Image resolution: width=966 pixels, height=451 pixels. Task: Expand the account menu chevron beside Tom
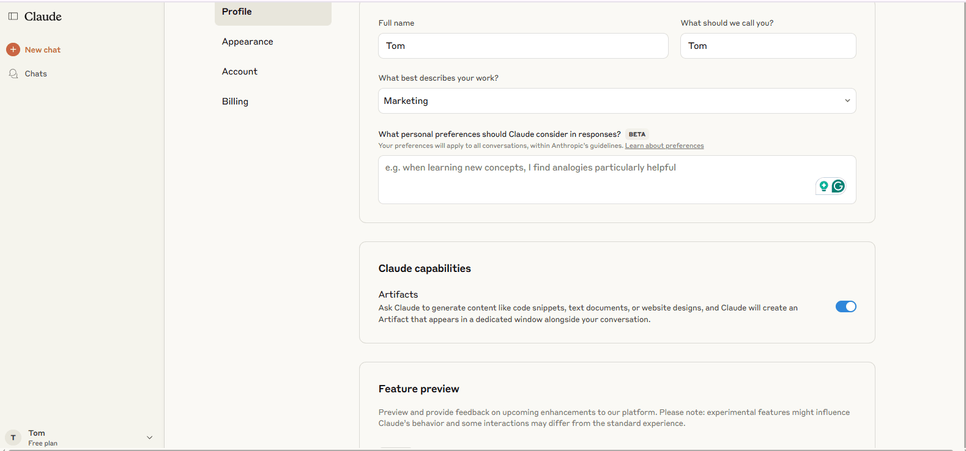pos(149,438)
